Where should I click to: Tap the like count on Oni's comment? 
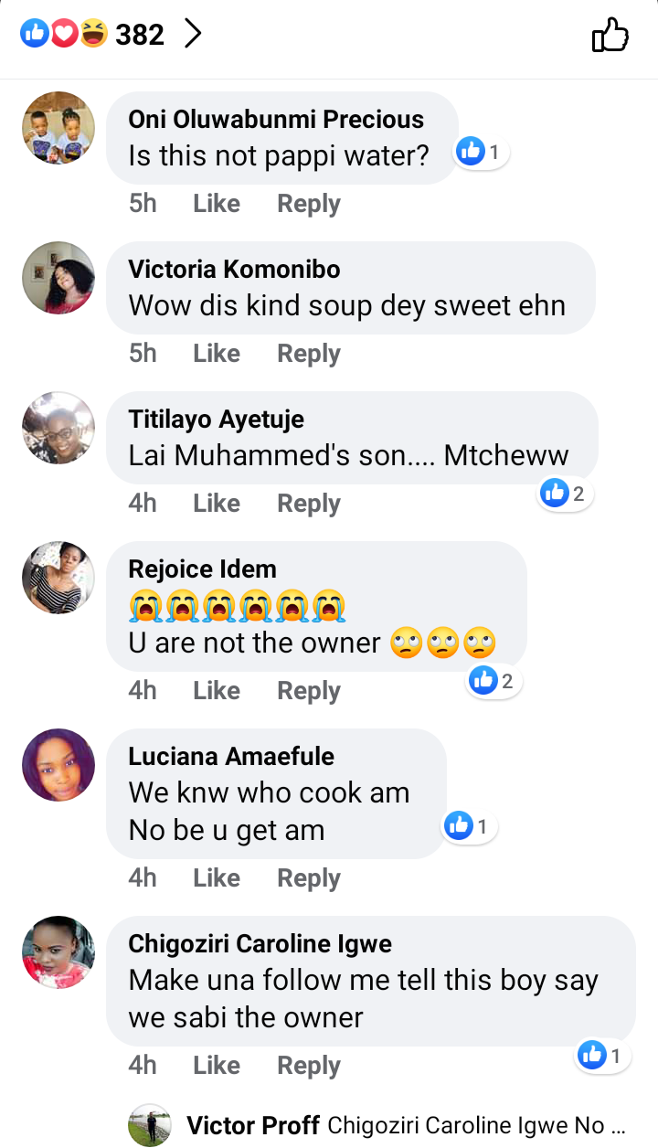point(482,153)
